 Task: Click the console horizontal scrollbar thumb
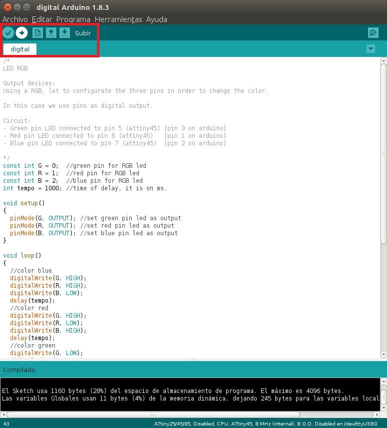point(153,415)
